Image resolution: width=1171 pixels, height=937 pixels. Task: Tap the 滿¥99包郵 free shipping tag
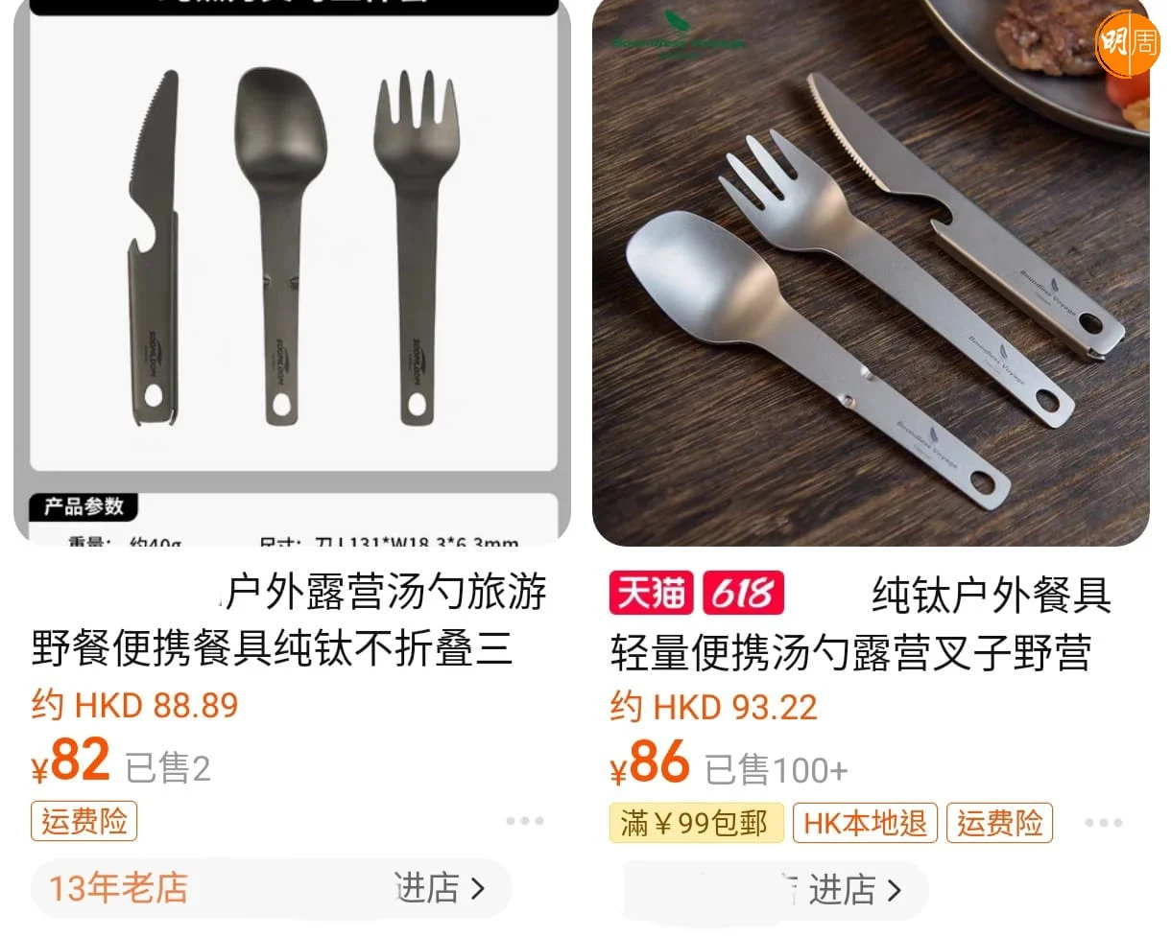696,824
